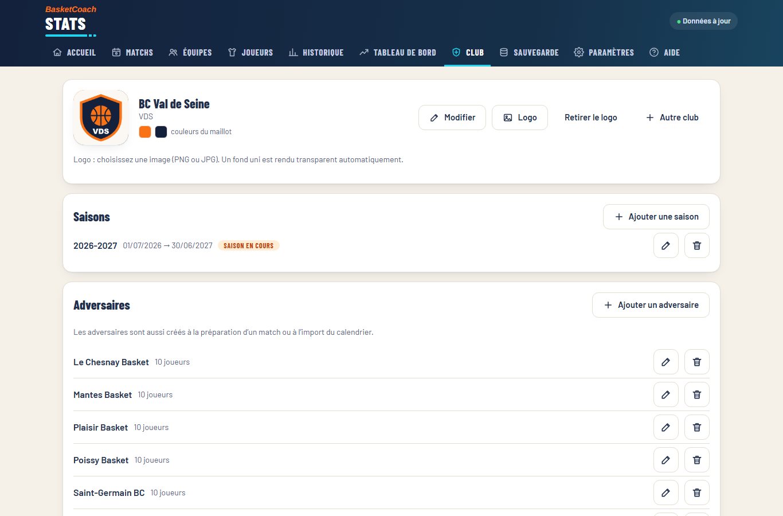Click the orange jersey color swatch

[x=145, y=132]
